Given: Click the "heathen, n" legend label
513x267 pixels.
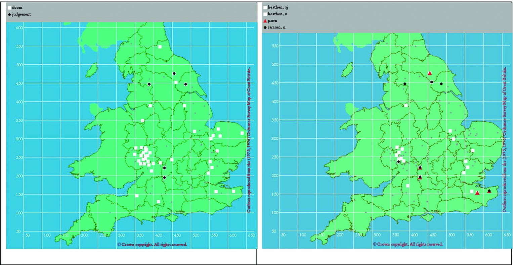Looking at the screenshot, I should click(x=277, y=14).
